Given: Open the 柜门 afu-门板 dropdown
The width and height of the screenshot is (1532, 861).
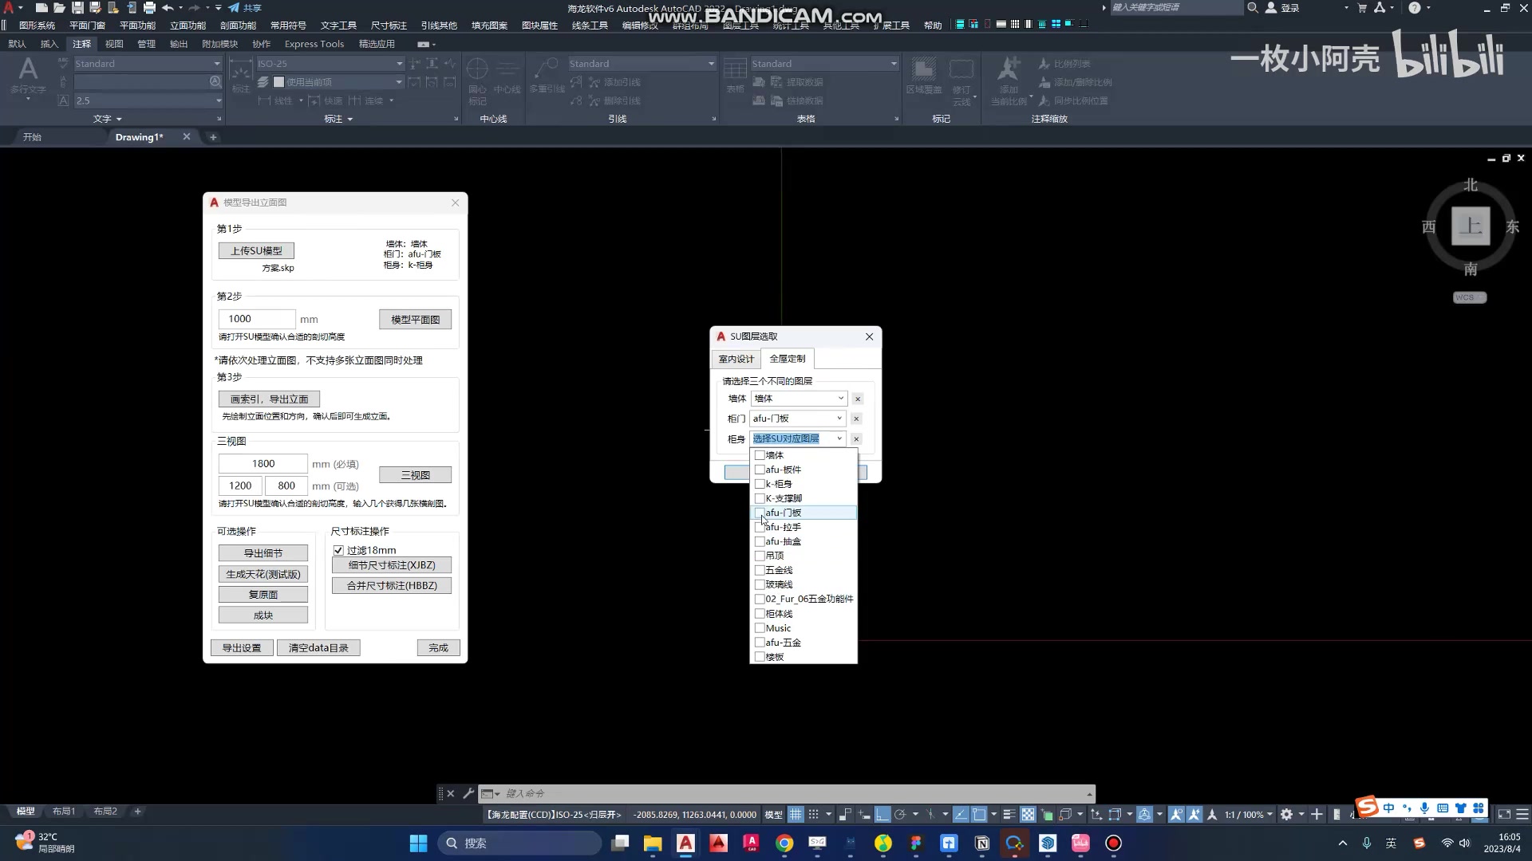Looking at the screenshot, I should (839, 419).
